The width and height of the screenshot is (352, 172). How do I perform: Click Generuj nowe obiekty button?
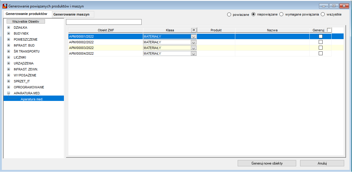coord(267,163)
